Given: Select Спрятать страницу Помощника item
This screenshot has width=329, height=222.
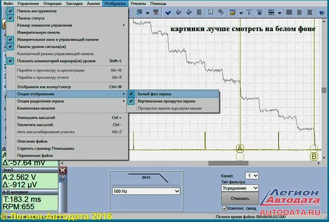Looking at the screenshot, I should coord(67,148).
